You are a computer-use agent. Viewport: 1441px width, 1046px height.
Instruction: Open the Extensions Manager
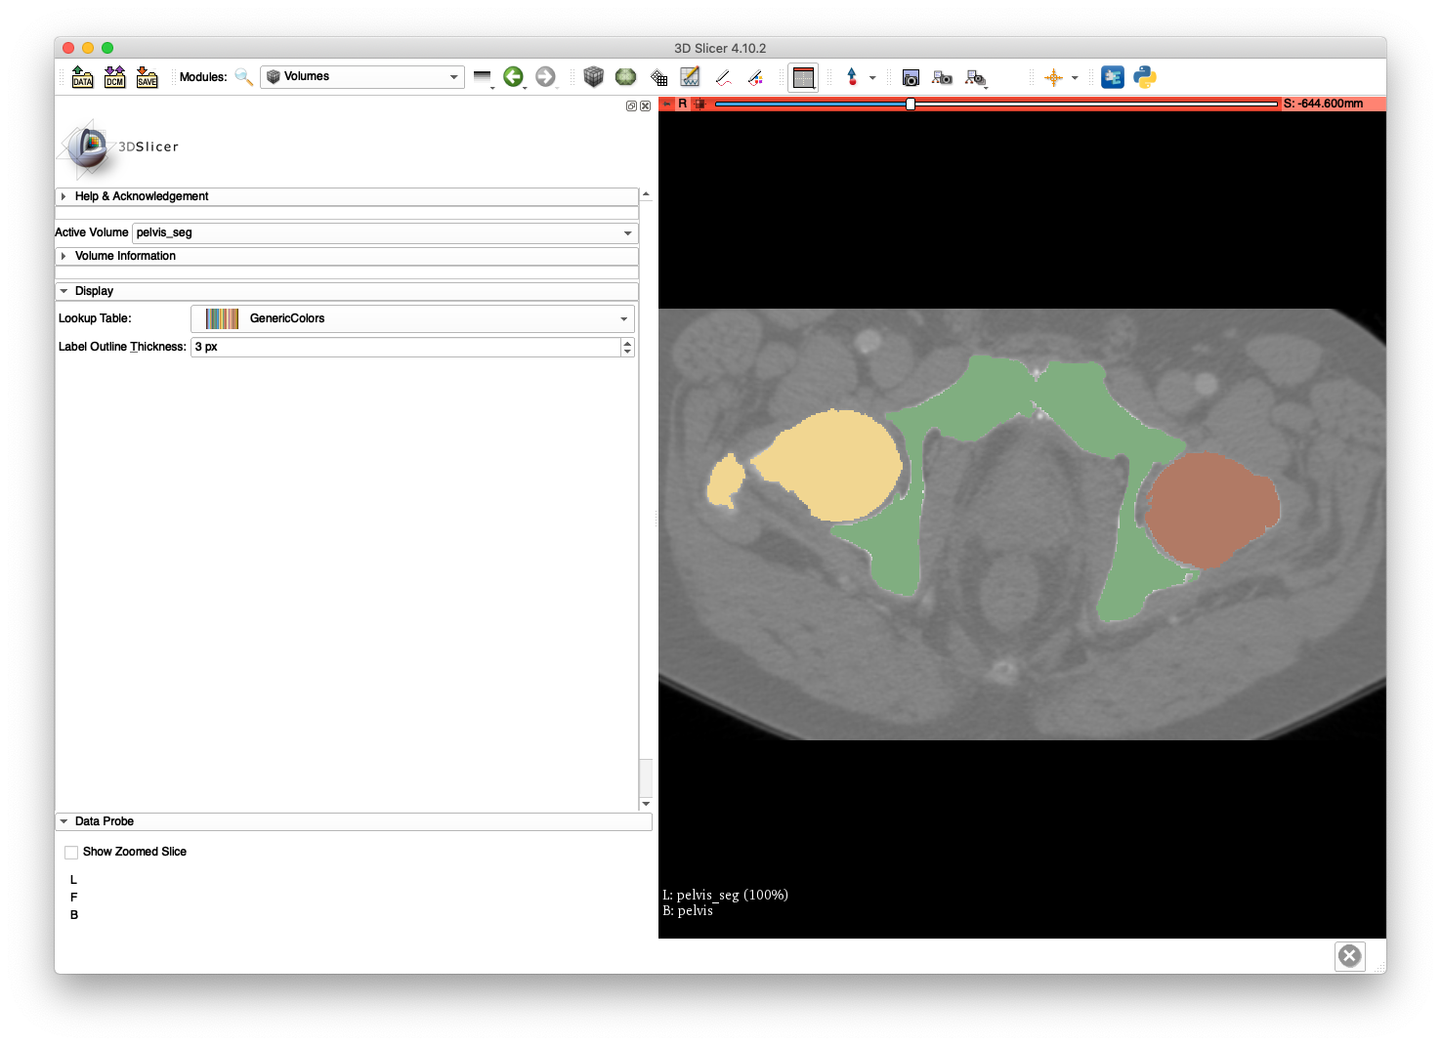[1113, 77]
